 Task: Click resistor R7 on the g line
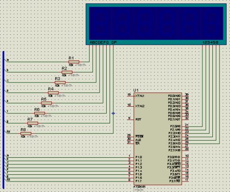33,123
